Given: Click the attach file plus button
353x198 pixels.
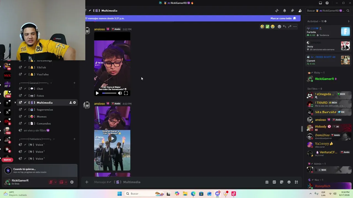Looking at the screenshot, I should pos(87,182).
